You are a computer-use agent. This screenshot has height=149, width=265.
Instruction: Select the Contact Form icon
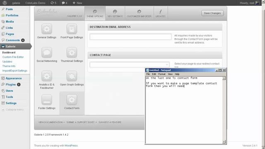72,100
